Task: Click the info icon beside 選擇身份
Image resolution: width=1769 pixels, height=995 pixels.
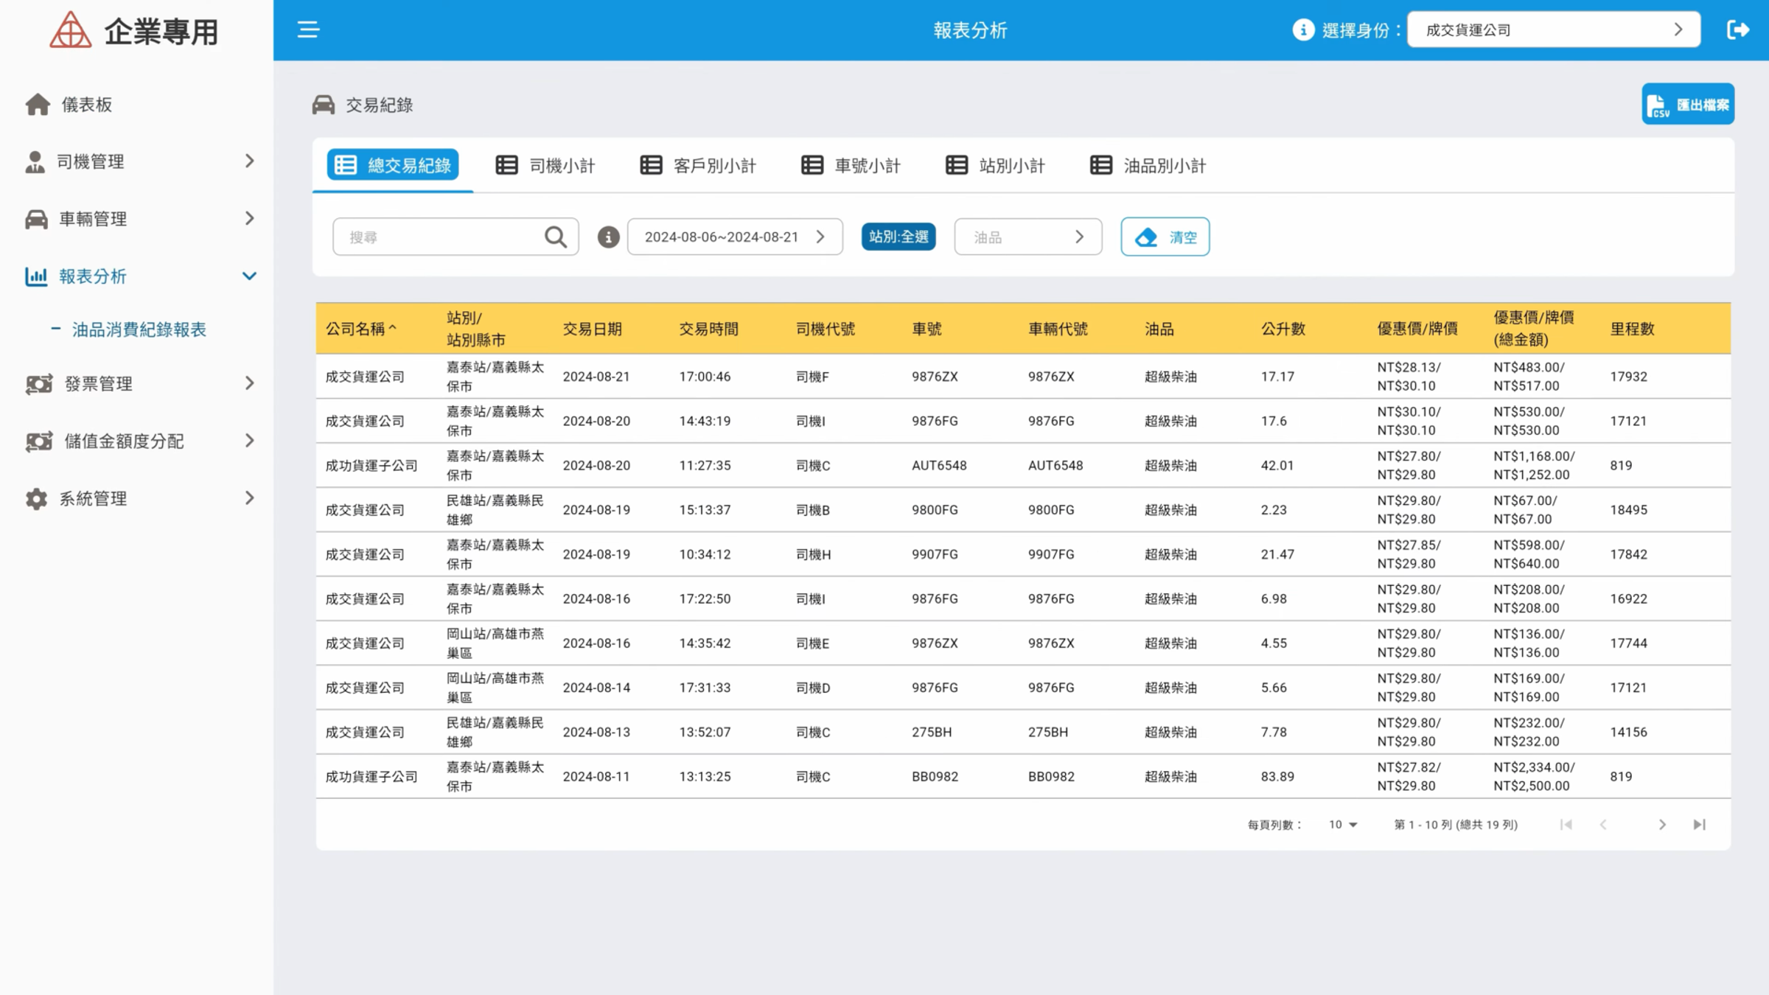Action: [x=1302, y=29]
